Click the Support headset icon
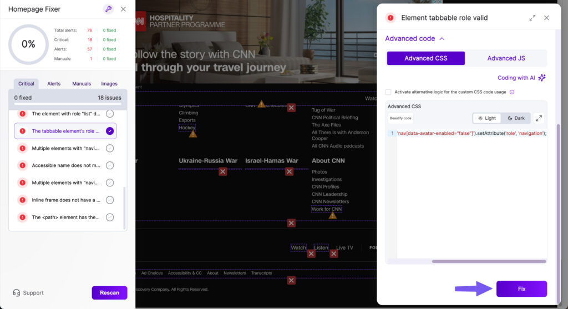Screen dimensions: 568x309 point(17,293)
